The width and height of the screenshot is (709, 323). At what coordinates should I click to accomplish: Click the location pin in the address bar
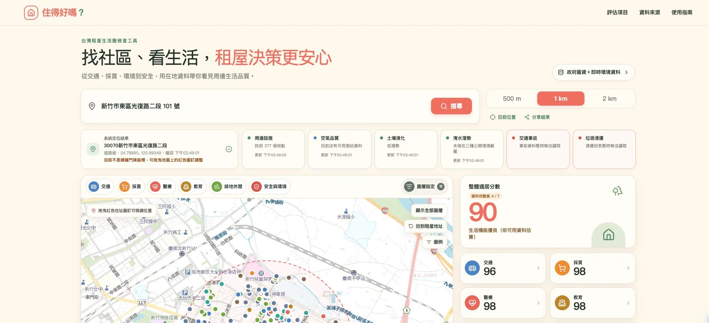(92, 106)
